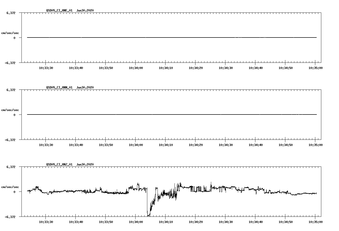Pick the 10:34:40 time label under HNZ plot

(x=256, y=222)
